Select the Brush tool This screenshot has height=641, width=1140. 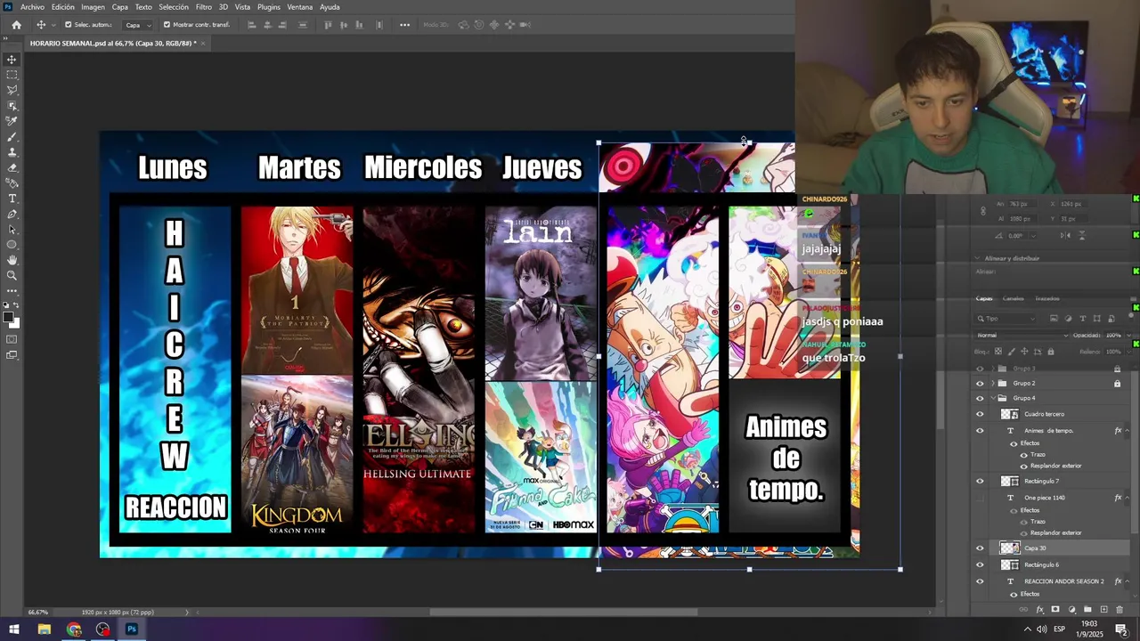(x=12, y=137)
